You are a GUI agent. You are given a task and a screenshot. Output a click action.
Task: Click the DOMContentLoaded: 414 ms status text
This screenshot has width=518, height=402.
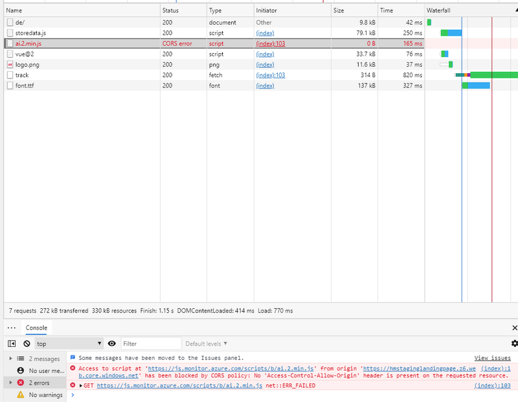click(x=216, y=311)
